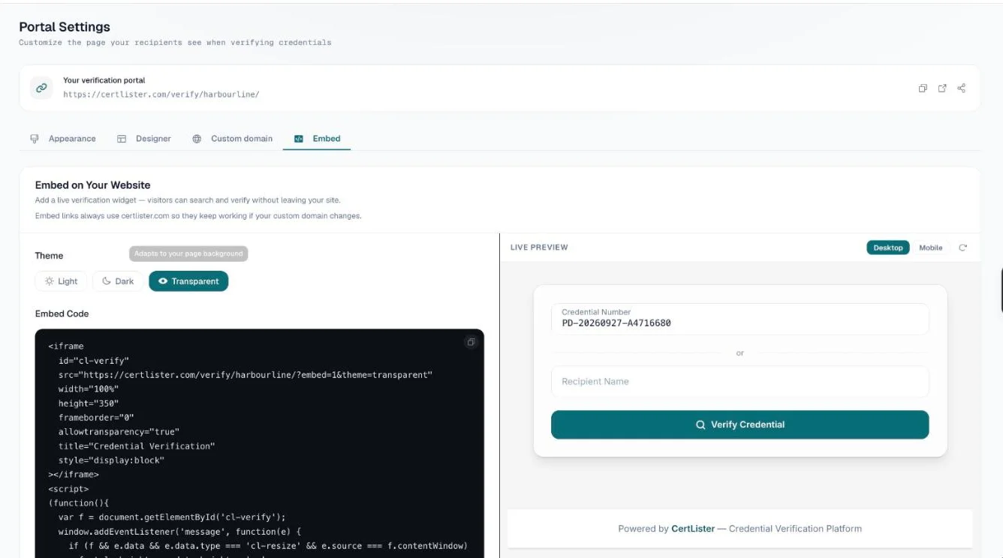The width and height of the screenshot is (1003, 558).
Task: Copy the verification portal URL
Action: pos(923,88)
